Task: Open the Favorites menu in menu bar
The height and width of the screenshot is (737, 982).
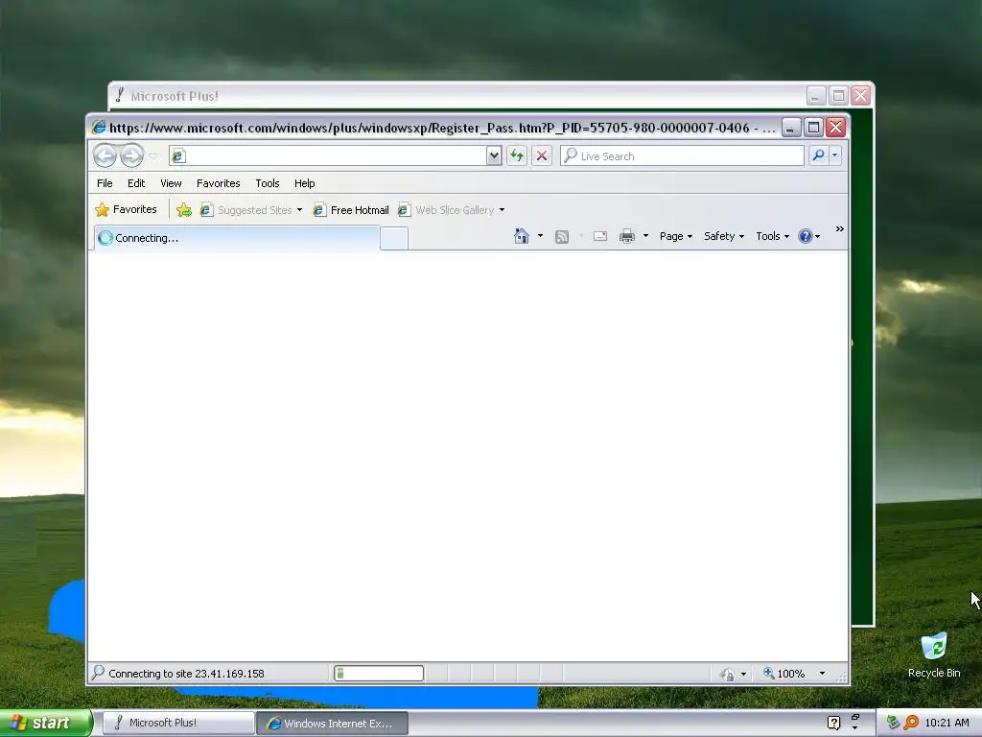Action: 218,183
